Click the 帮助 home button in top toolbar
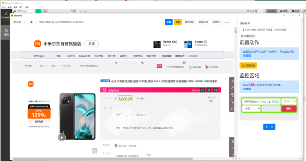 tap(284, 11)
